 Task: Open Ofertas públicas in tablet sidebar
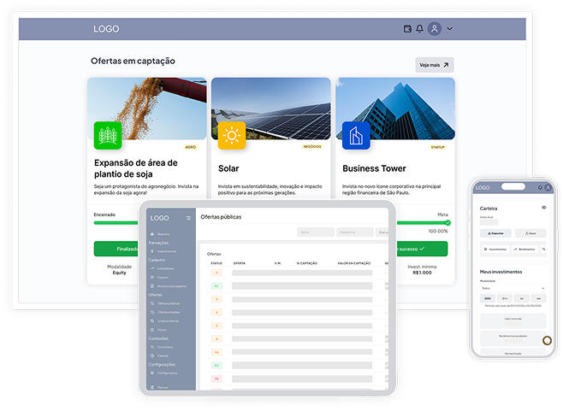(168, 303)
